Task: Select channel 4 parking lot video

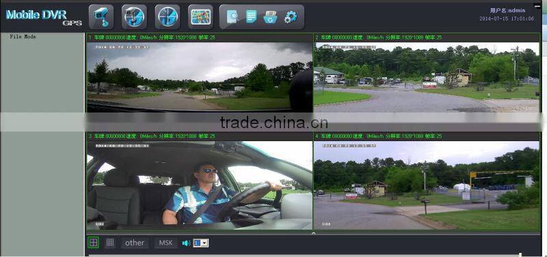Action: (426, 185)
